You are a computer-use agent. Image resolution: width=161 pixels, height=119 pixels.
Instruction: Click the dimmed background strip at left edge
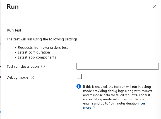pos(1,60)
